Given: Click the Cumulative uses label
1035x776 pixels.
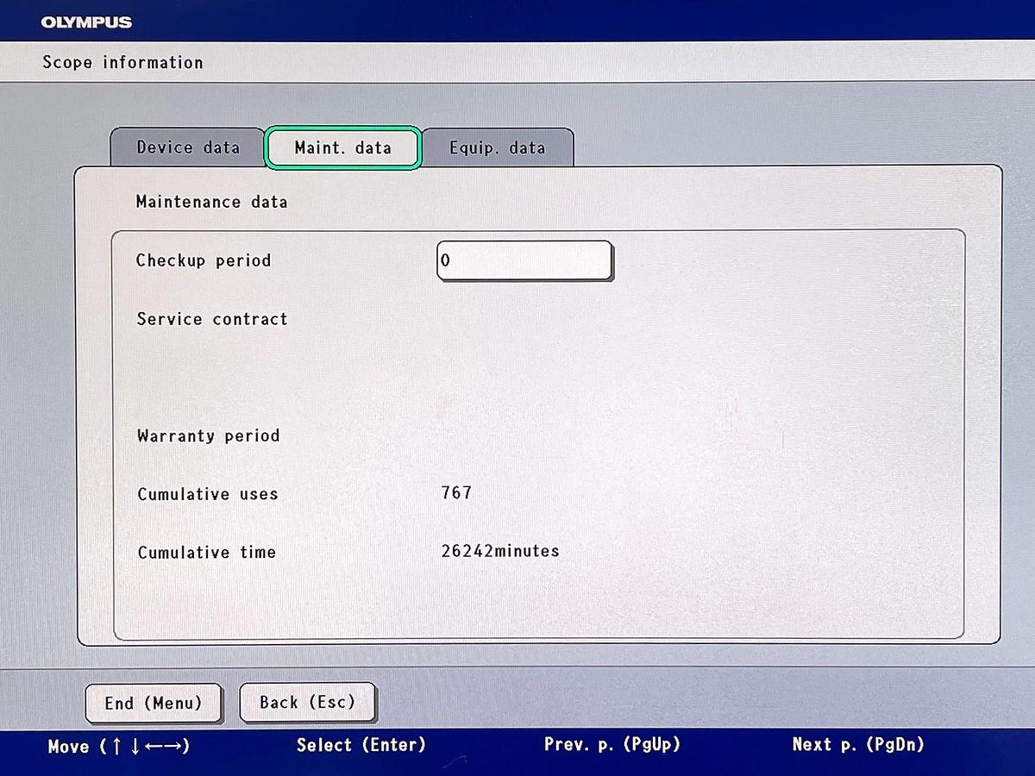Looking at the screenshot, I should click(x=208, y=494).
